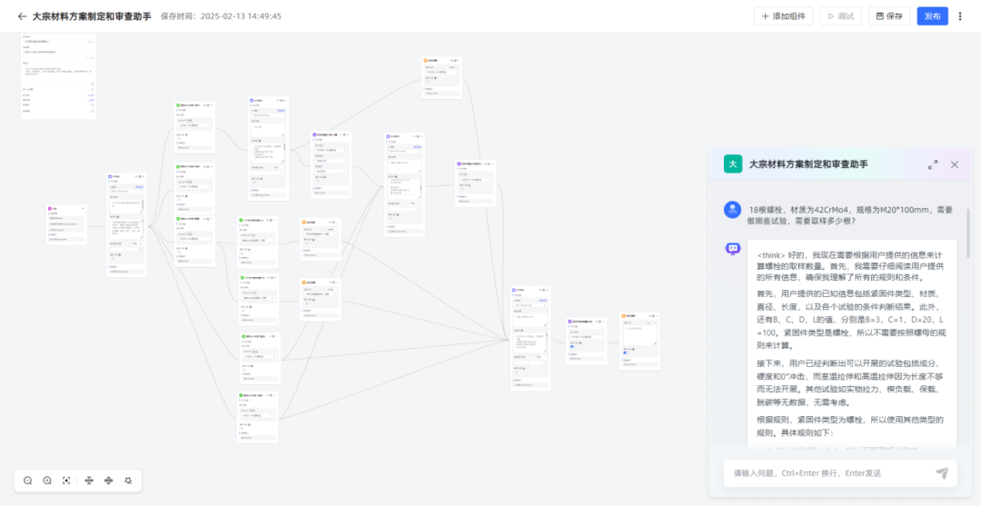Screen dimensions: 981x506
Task: Publish the workflow with 发布
Action: click(932, 16)
